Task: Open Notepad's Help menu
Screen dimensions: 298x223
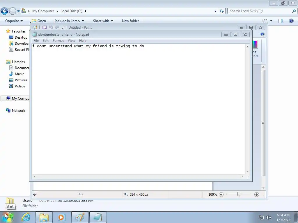Action: [83, 41]
